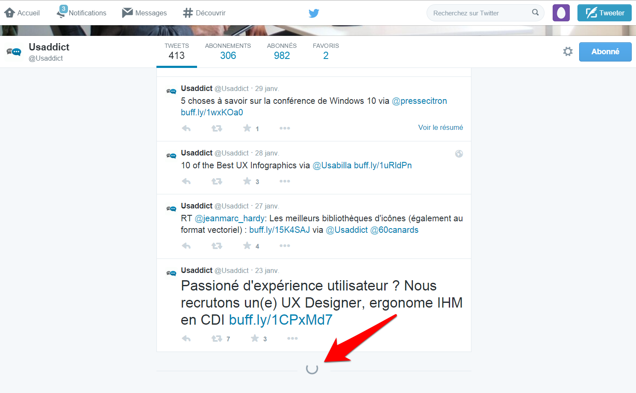Favorite the UX Designer recruitment tweet

pyautogui.click(x=254, y=338)
